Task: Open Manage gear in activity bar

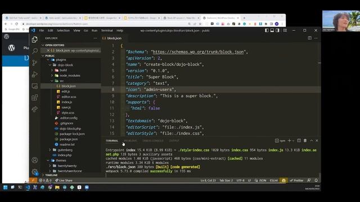Action: click(x=35, y=172)
